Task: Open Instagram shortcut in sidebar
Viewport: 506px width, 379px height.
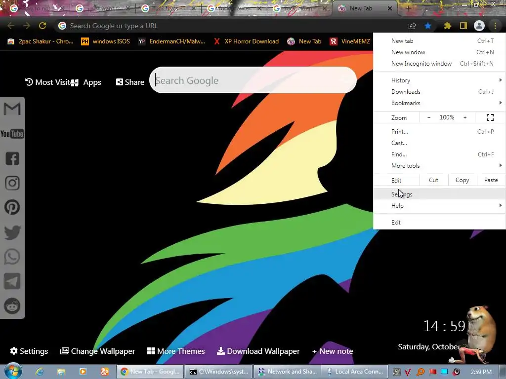Action: 12,183
